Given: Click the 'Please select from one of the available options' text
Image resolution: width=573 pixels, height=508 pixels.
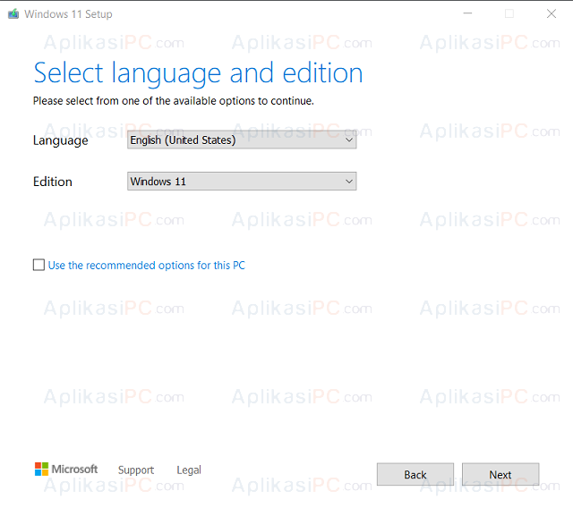Looking at the screenshot, I should click(173, 101).
